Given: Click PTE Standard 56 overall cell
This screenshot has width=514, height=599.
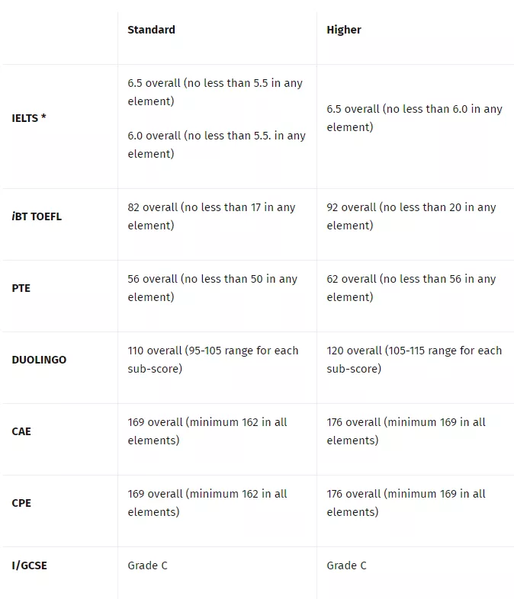Looking at the screenshot, I should coord(212,288).
